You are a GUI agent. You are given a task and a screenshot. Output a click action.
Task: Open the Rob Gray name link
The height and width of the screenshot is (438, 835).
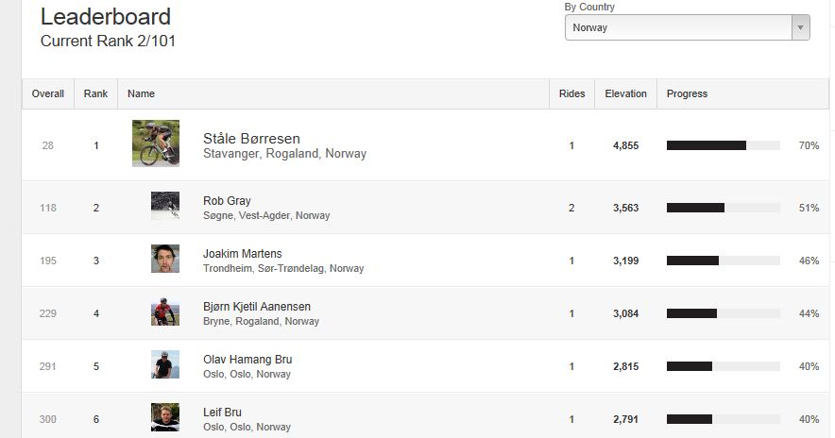pos(227,201)
